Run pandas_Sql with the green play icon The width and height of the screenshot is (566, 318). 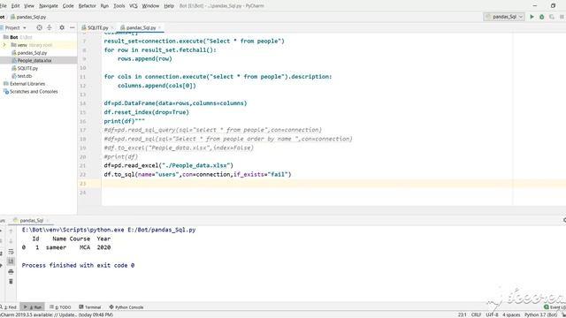532,17
